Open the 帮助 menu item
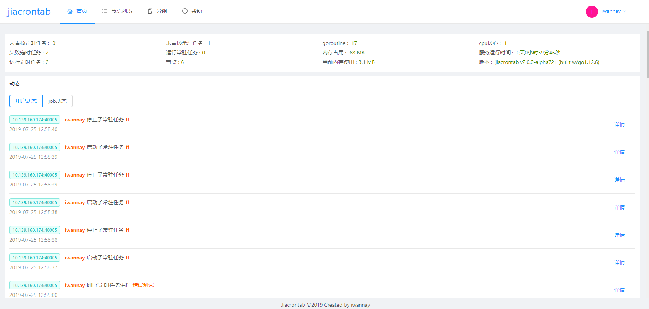The image size is (649, 309). [192, 11]
